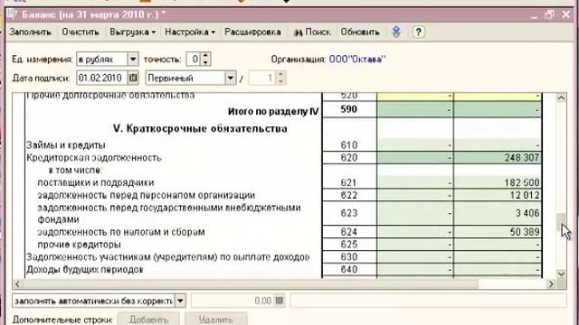This screenshot has width=579, height=325.
Task: Select the cell with value 3 406
Action: 498,213
